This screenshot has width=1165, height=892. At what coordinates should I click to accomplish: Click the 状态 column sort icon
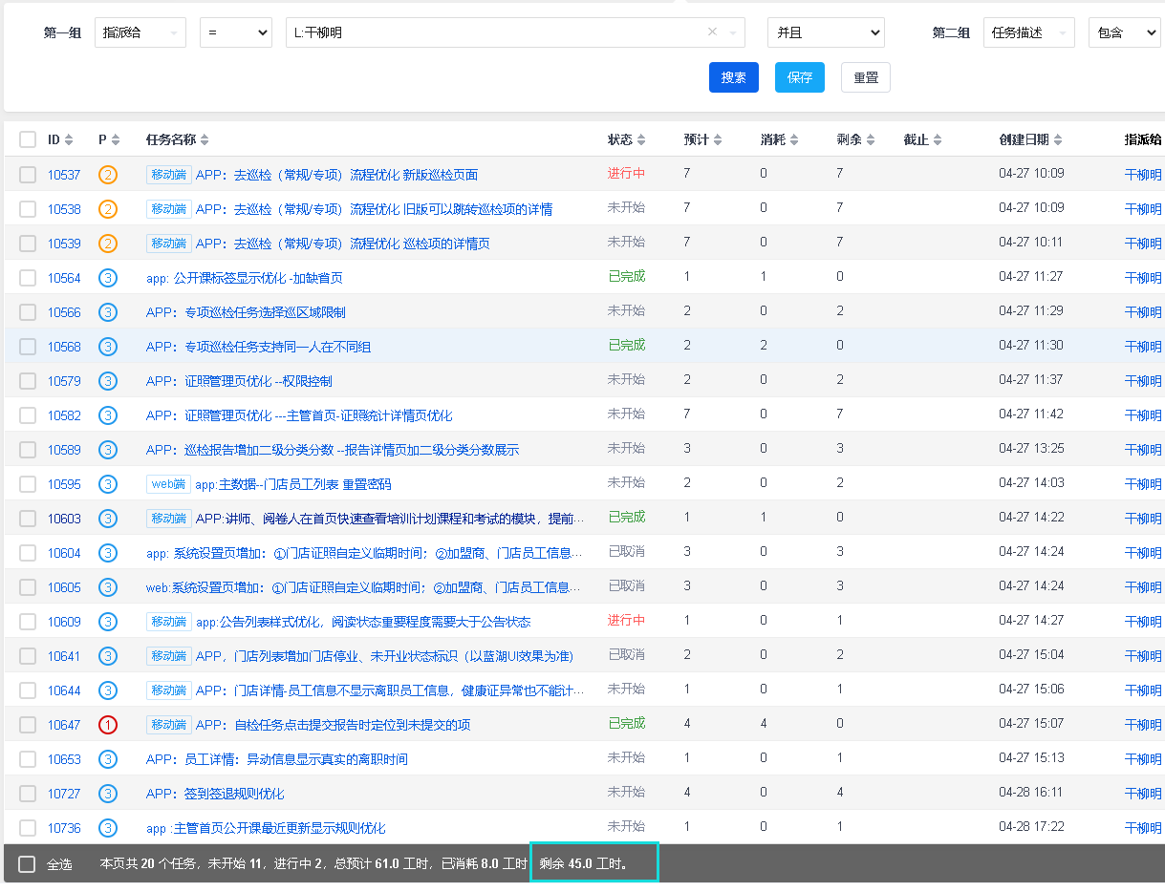click(x=641, y=140)
